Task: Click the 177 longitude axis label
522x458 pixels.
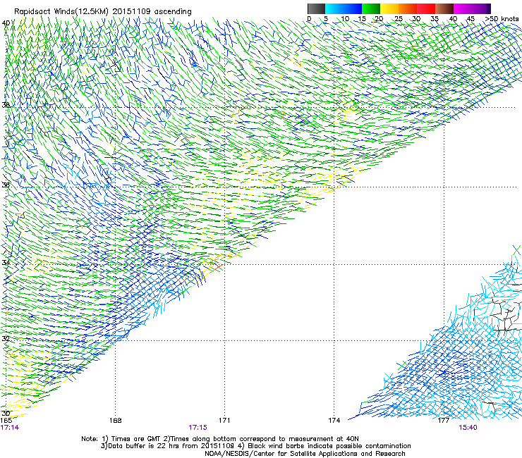Action: point(444,421)
